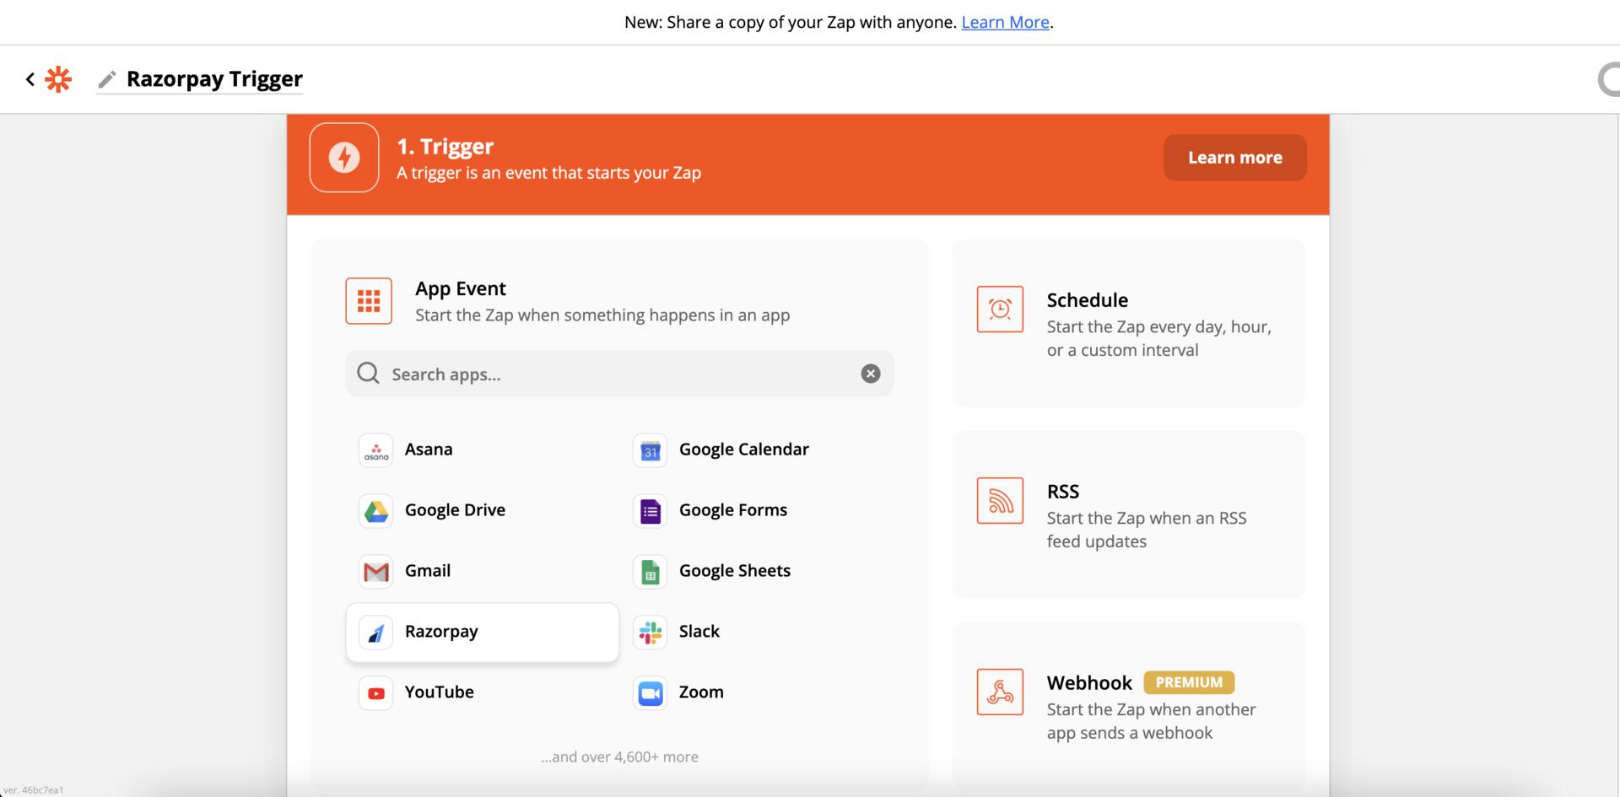Click the 'PREMIUM' badge
This screenshot has width=1620, height=797.
coord(1189,682)
